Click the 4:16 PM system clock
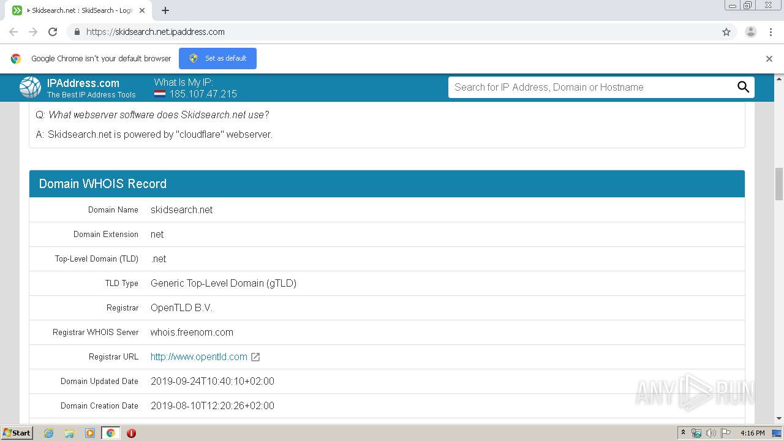 (x=752, y=433)
